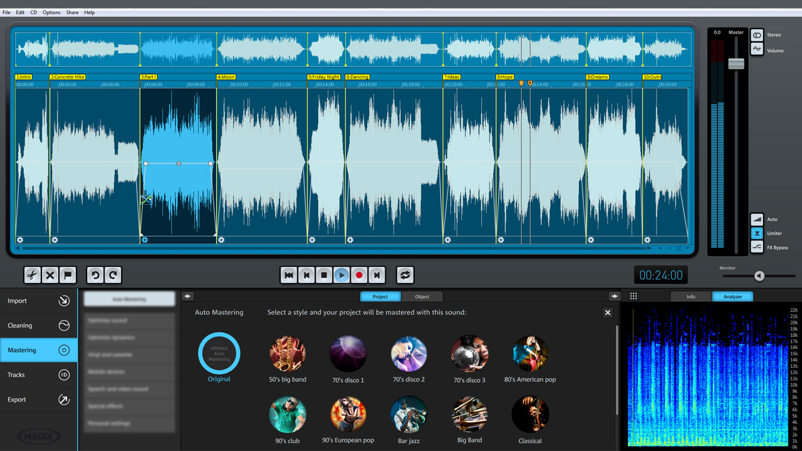Expand next panel with right arrow
Viewport: 802px width, 451px height.
coord(614,296)
